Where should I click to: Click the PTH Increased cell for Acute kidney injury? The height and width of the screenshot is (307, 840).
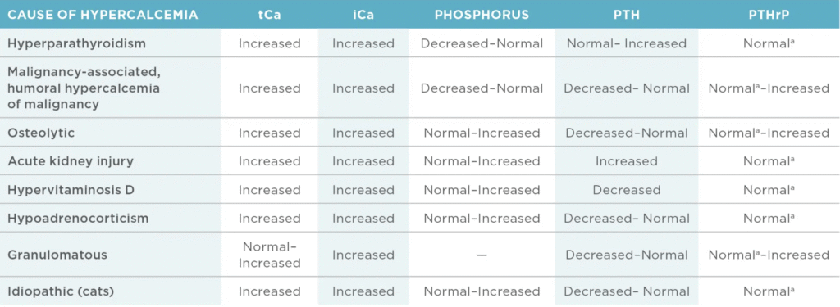(x=626, y=161)
